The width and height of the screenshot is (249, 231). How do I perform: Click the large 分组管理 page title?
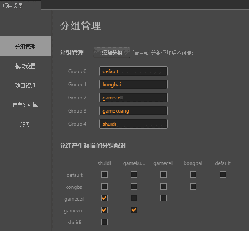coord(80,25)
